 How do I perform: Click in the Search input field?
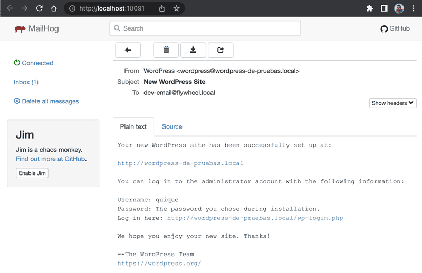click(205, 28)
